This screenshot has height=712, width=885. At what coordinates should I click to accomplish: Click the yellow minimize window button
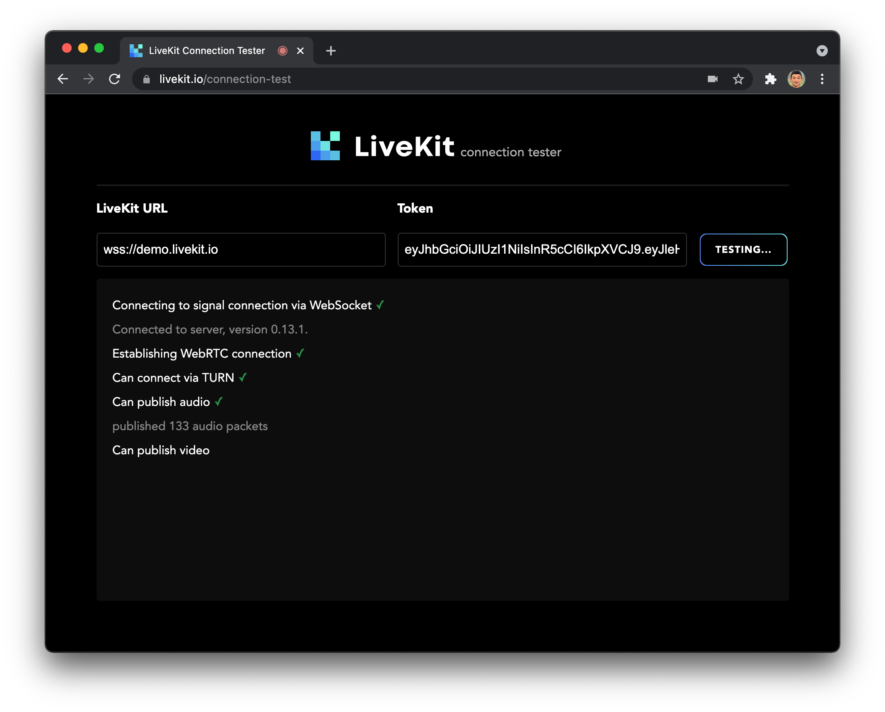[83, 48]
